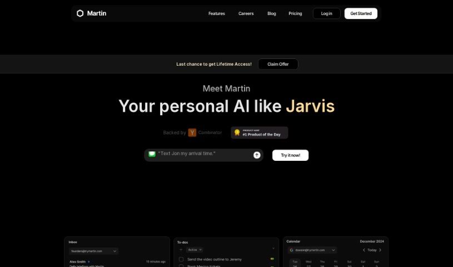Image resolution: width=453 pixels, height=267 pixels.
Task: Check off "Send the video outline to Jeremy"
Action: [x=181, y=259]
